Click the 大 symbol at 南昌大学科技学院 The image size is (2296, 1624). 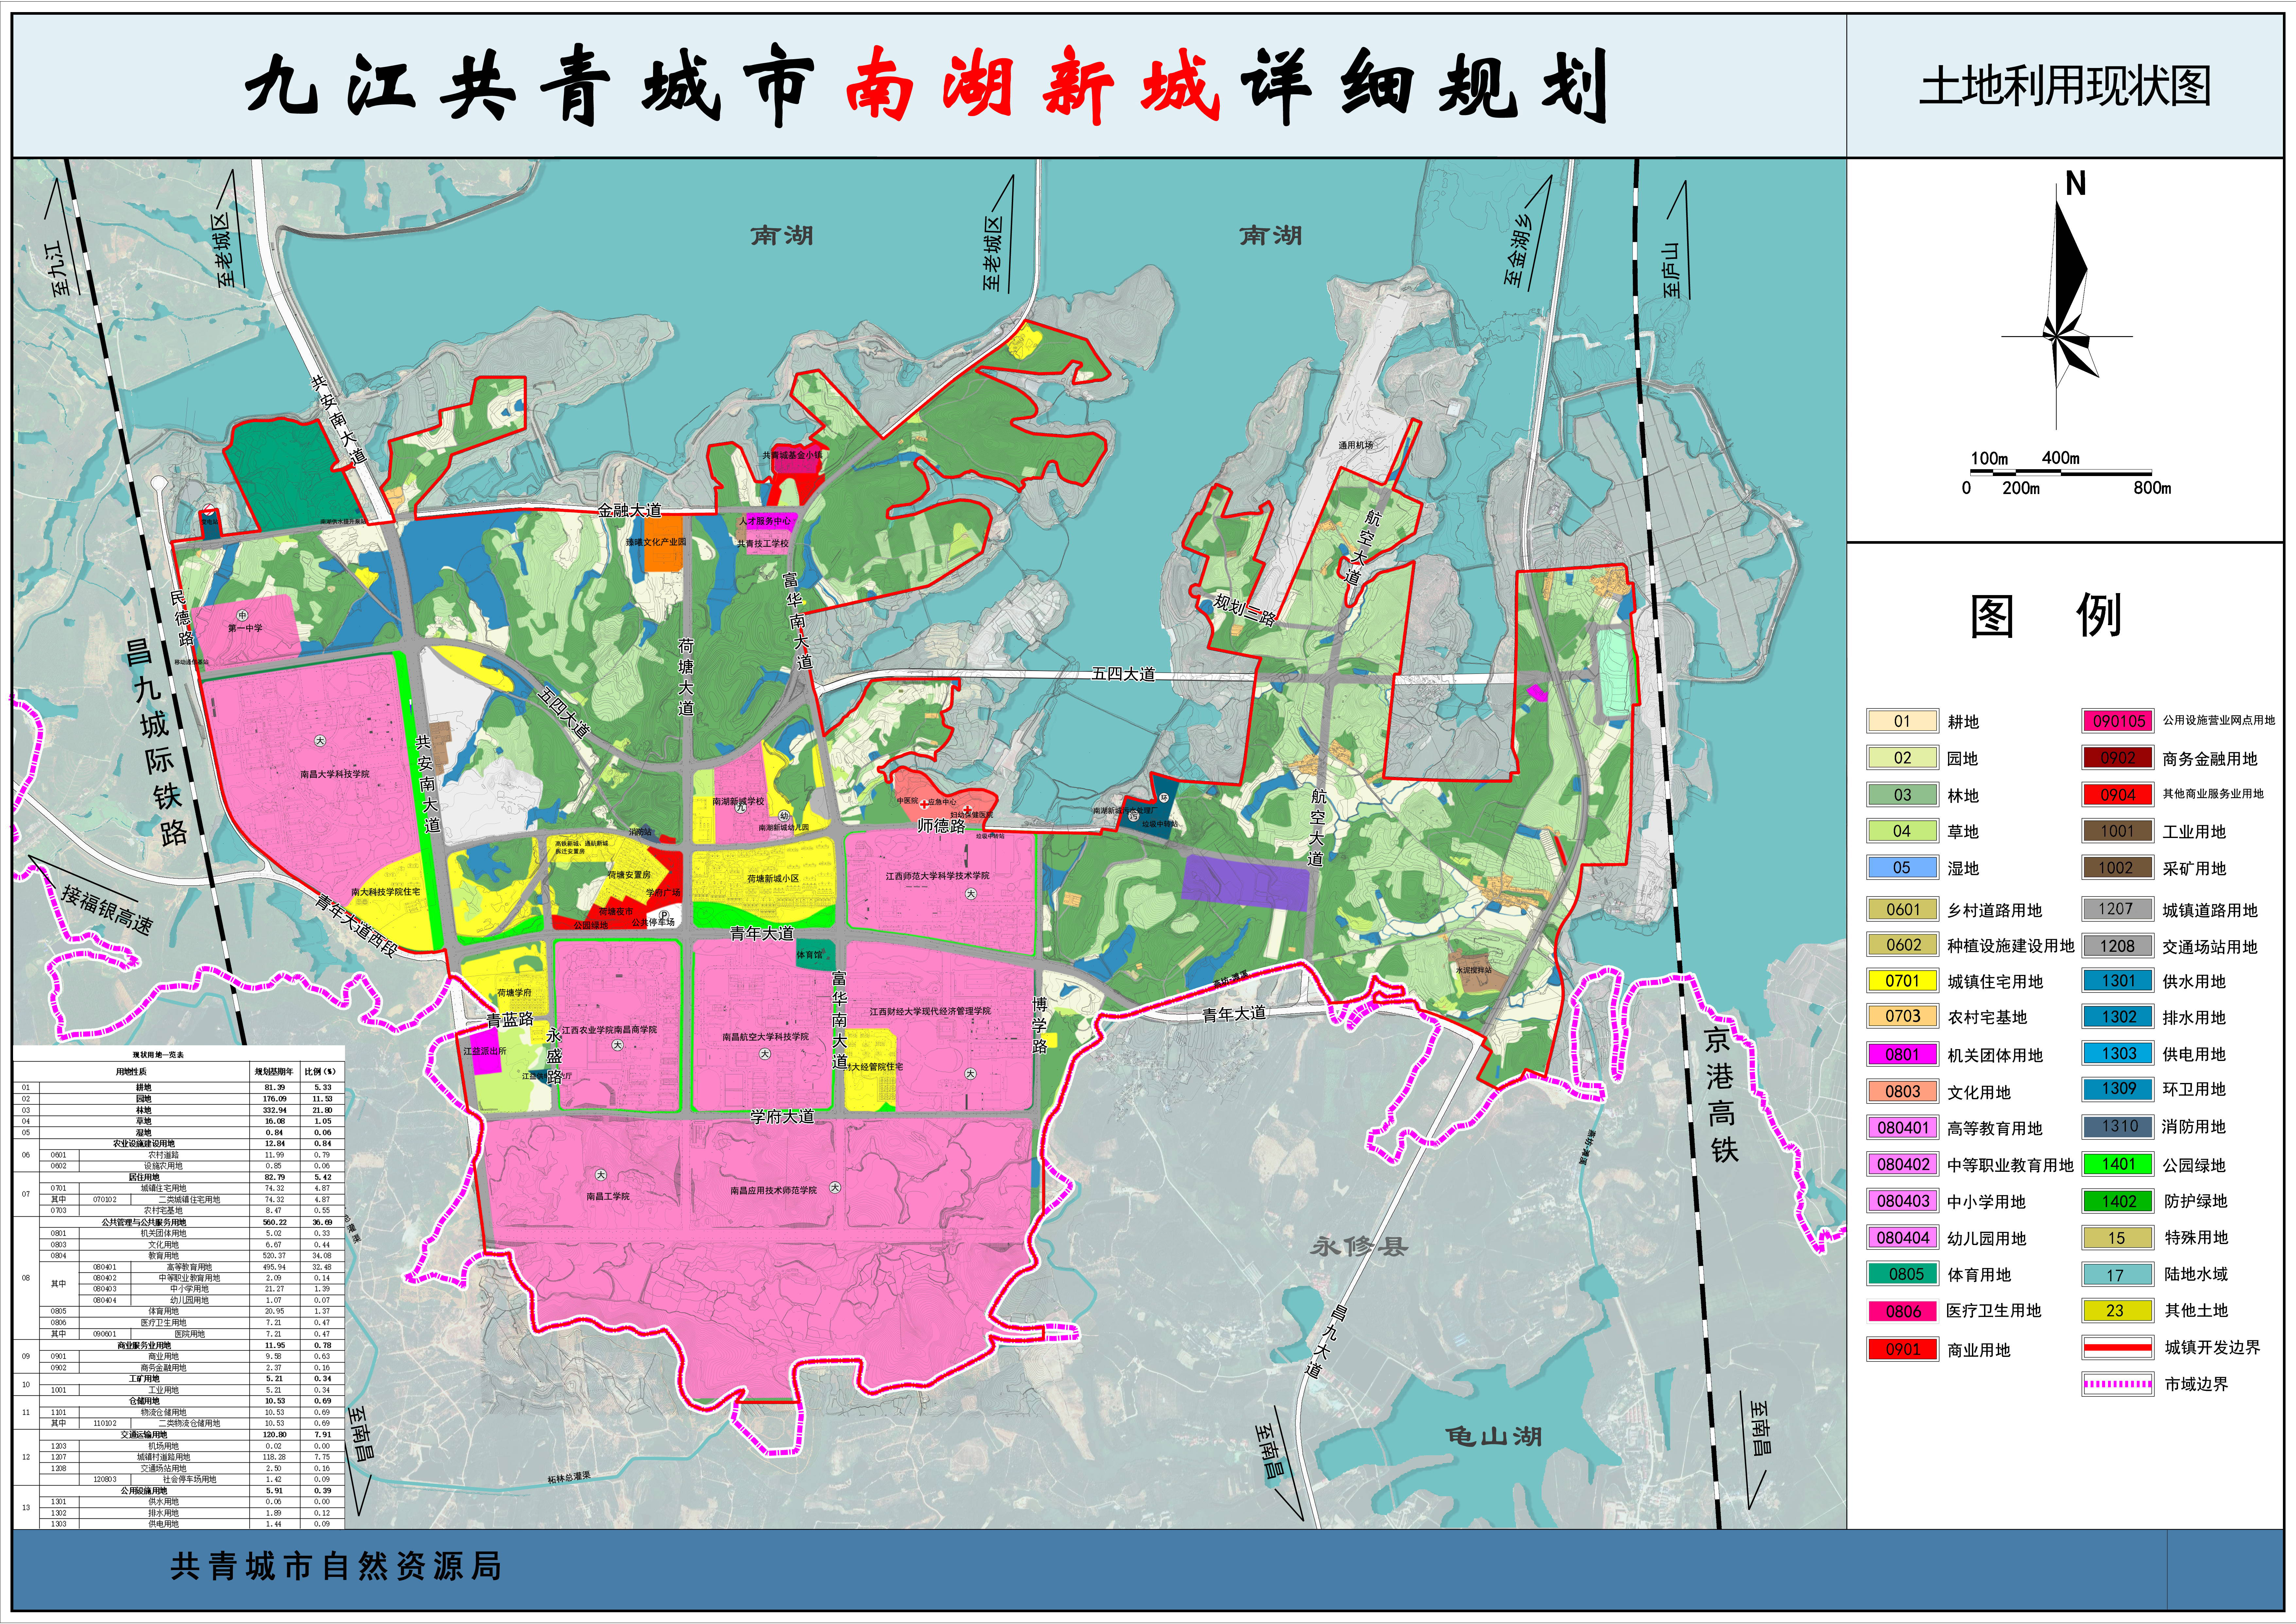tap(320, 741)
